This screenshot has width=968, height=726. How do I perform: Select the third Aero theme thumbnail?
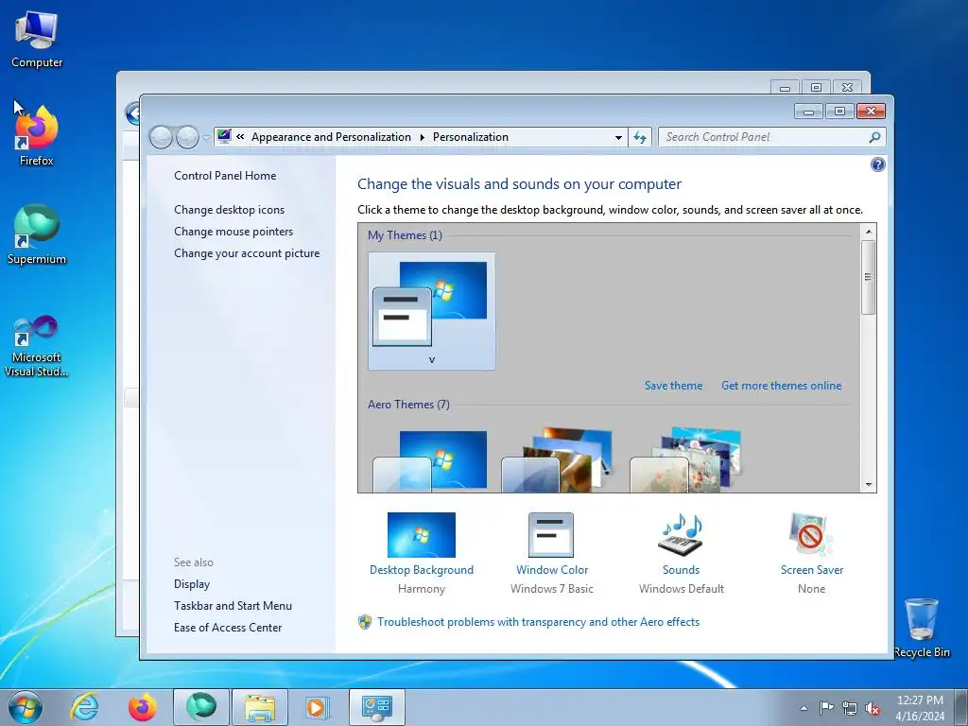coord(687,460)
